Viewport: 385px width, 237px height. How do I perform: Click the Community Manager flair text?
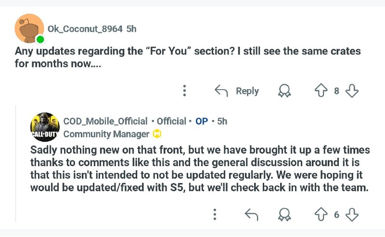(106, 134)
